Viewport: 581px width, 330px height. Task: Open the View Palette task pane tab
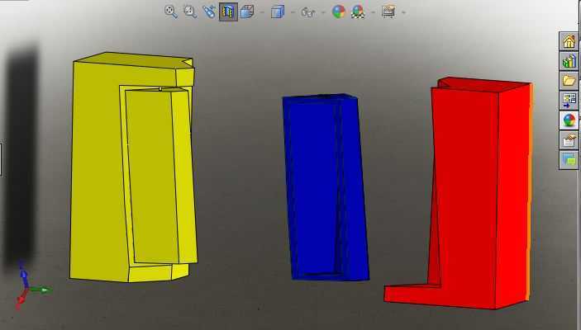(x=569, y=101)
